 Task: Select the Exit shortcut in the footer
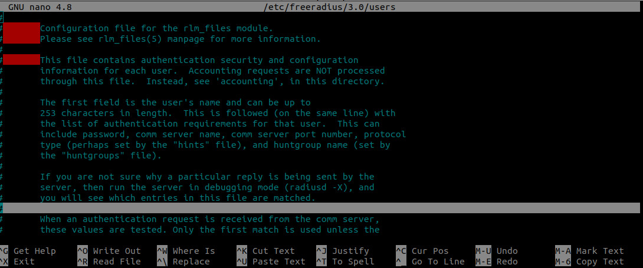point(24,262)
